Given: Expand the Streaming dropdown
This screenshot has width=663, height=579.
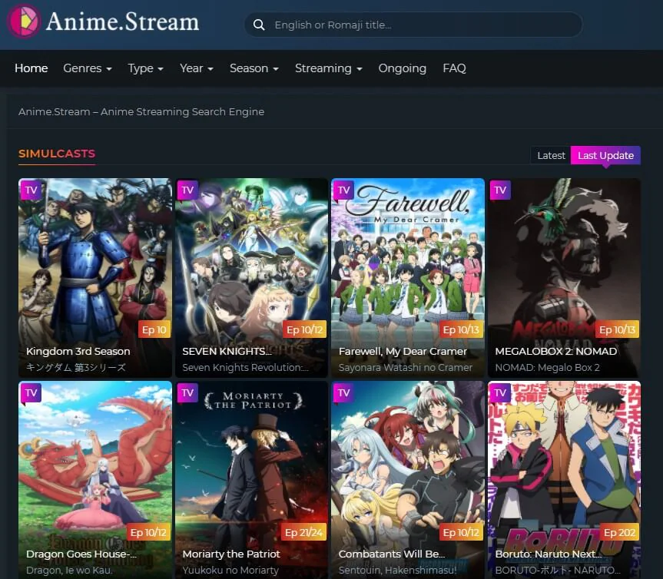Looking at the screenshot, I should [329, 68].
